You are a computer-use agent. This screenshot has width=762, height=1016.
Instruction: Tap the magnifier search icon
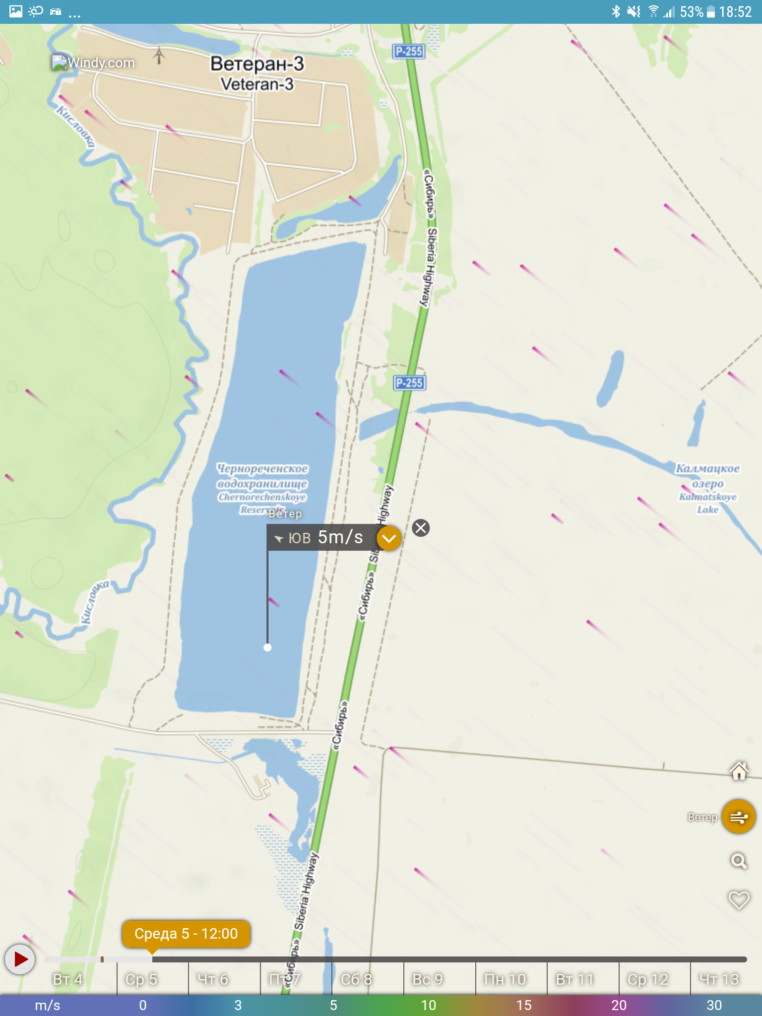tap(739, 861)
